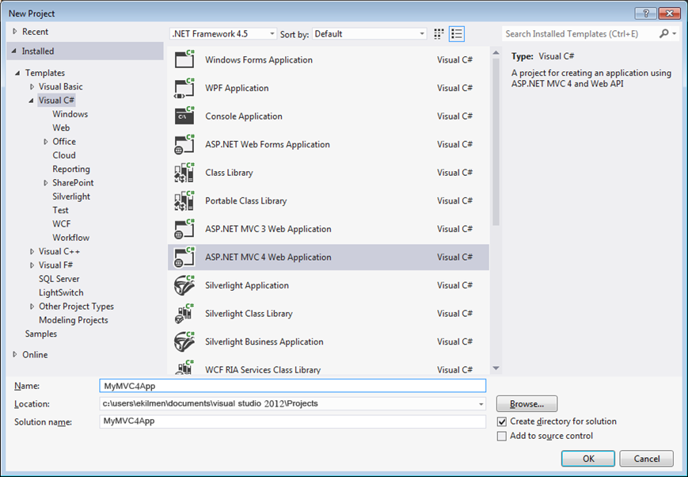Expand the SharePoint node
This screenshot has height=477, width=688.
coord(46,183)
